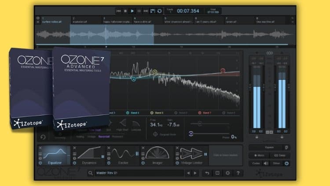Go to the previous preset arrow
Screen dimensions: 330x186
tap(188, 173)
